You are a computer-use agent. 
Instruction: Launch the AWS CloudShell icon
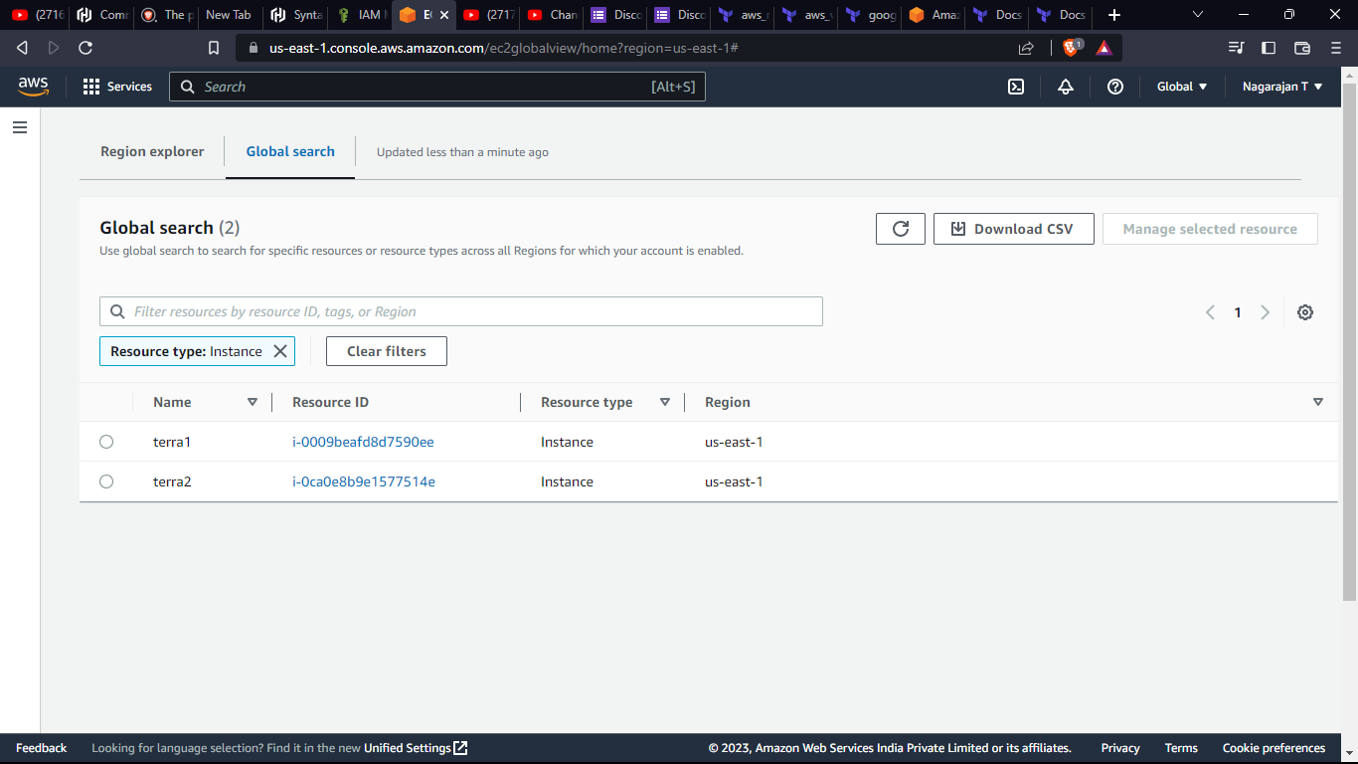click(x=1015, y=87)
